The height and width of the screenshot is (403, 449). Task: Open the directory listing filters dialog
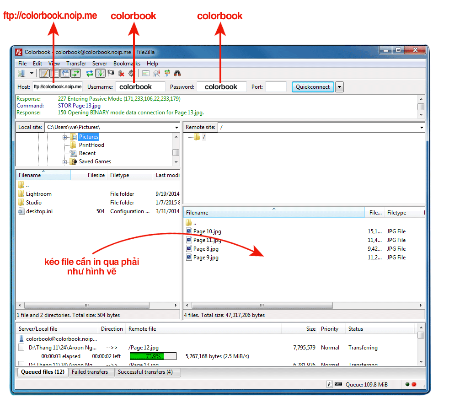(146, 73)
